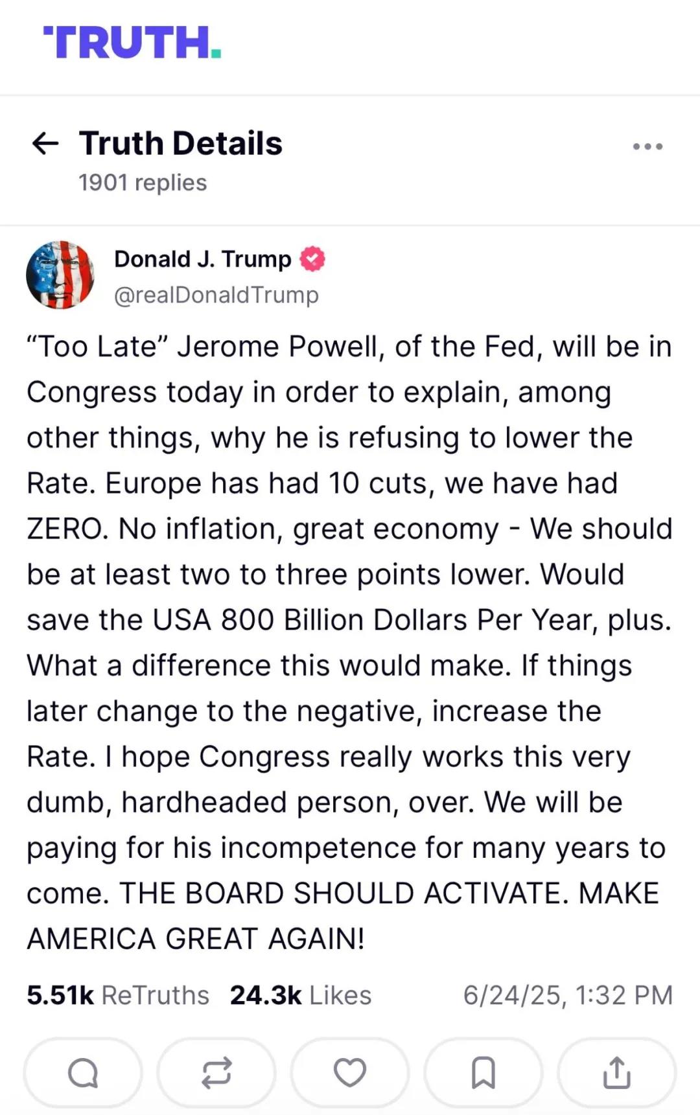This screenshot has height=1115, width=700.
Task: Click the red verified badge icon
Action: [312, 259]
